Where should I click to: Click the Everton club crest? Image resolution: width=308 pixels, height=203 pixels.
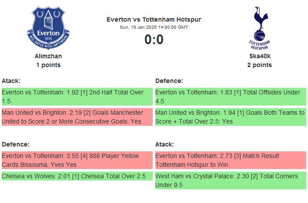point(48,28)
